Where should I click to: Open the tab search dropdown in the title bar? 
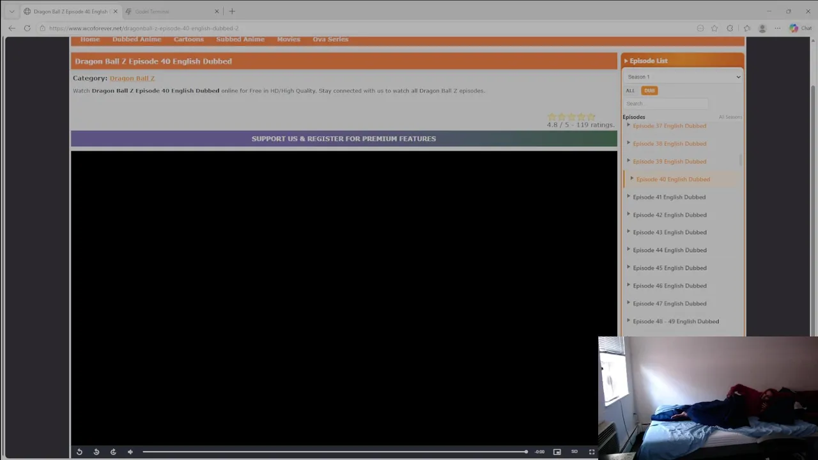(12, 11)
